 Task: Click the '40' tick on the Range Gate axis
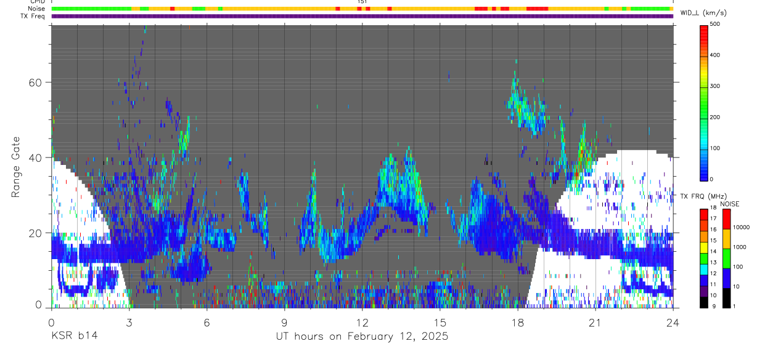36,157
